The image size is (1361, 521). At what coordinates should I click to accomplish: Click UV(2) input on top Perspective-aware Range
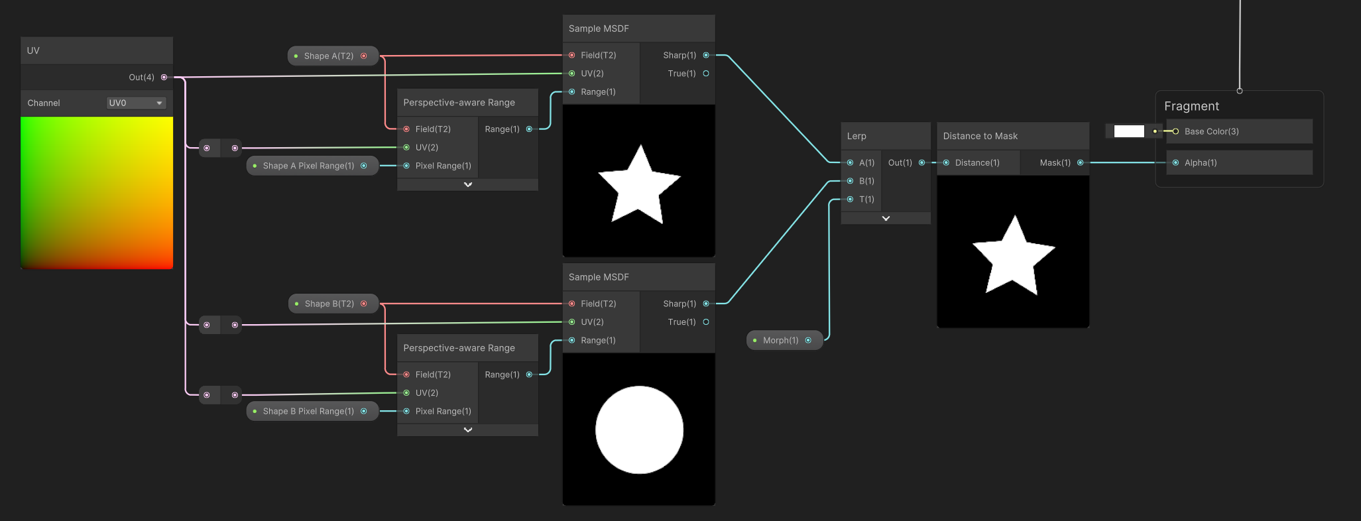pyautogui.click(x=406, y=147)
